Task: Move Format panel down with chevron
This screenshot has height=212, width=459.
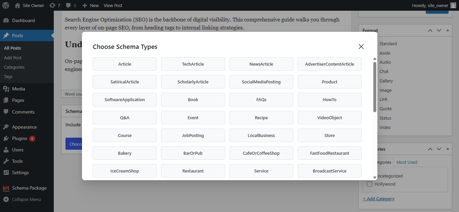Action: (439, 30)
